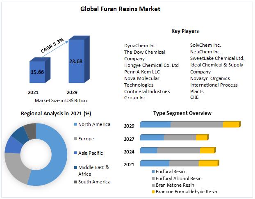Click the 'Branone Formaldehyde Resin' legend label

coord(187,192)
